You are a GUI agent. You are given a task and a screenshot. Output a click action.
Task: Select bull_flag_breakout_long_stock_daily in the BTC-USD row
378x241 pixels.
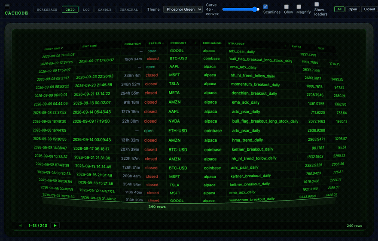click(x=261, y=60)
